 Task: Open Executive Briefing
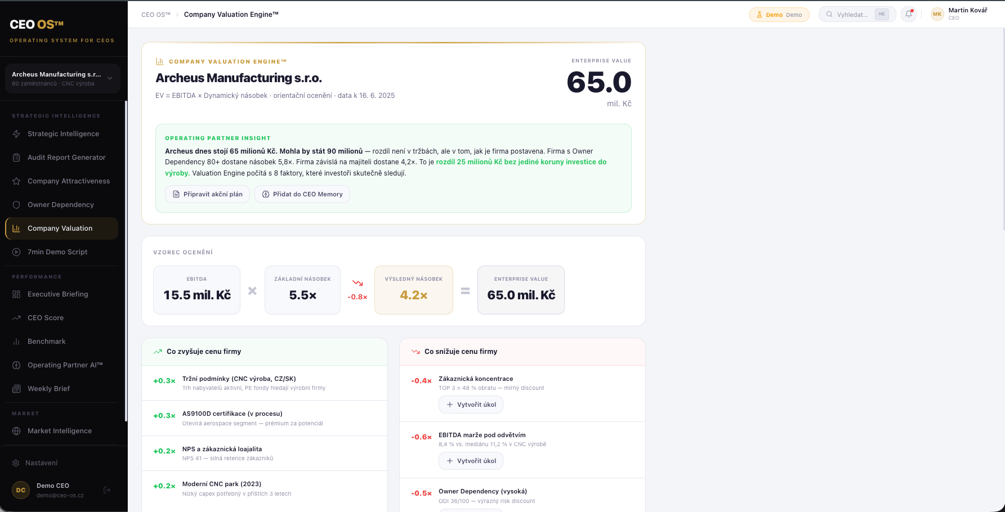[61, 294]
